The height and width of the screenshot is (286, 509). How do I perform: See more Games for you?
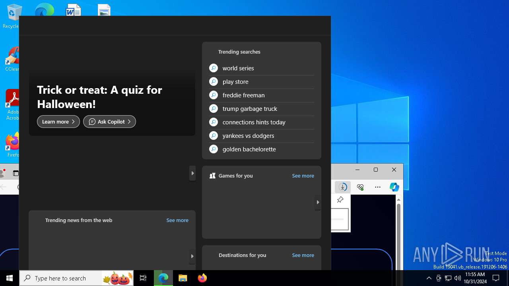[303, 176]
